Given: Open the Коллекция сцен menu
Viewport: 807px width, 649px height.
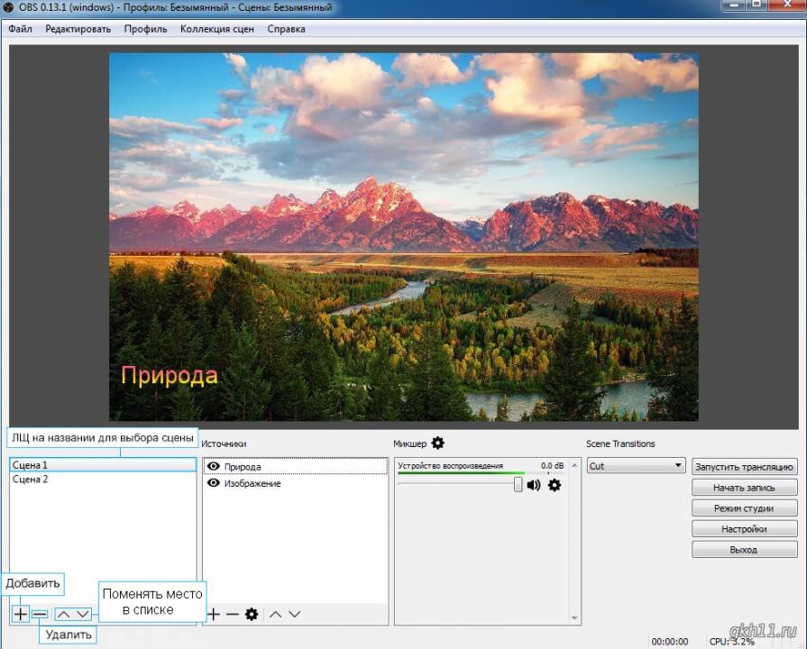Looking at the screenshot, I should coord(216,29).
